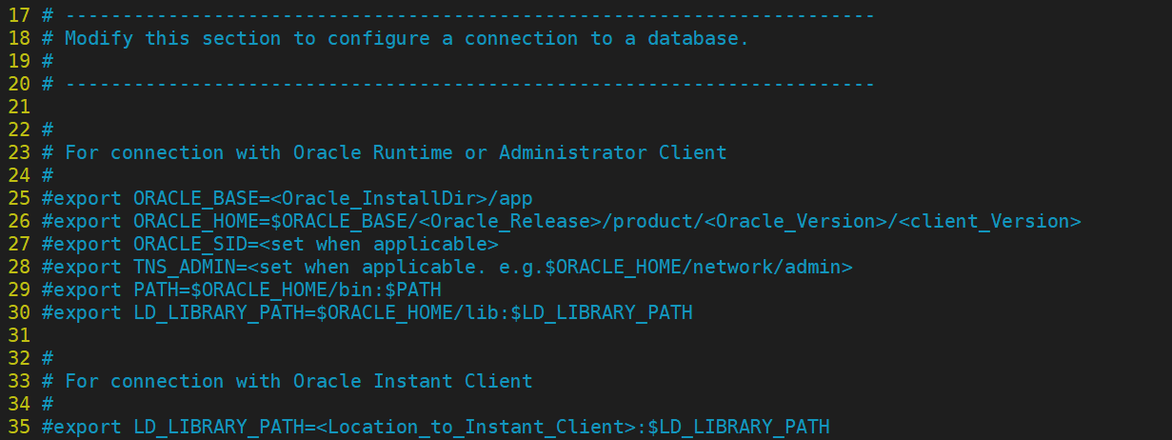Click line number 35 in the gutter
The height and width of the screenshot is (440, 1172).
click(x=18, y=427)
